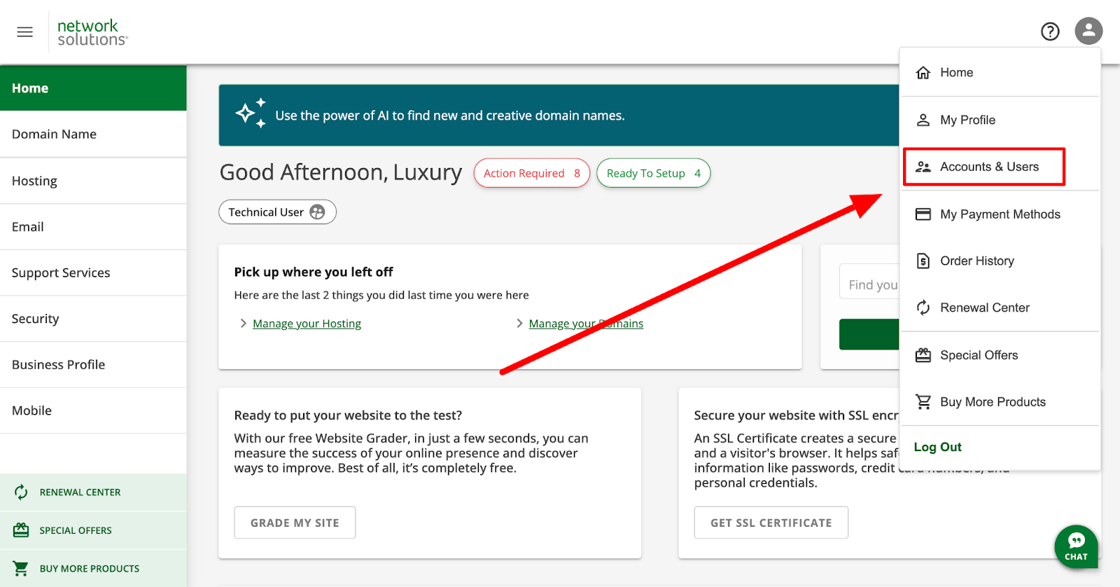Click the Action Required 8 badge
This screenshot has height=587, width=1120.
[531, 174]
